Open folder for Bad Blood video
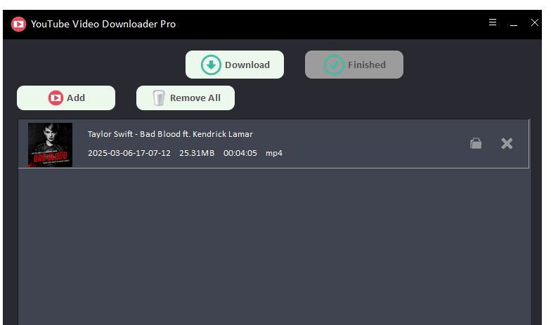 [476, 143]
